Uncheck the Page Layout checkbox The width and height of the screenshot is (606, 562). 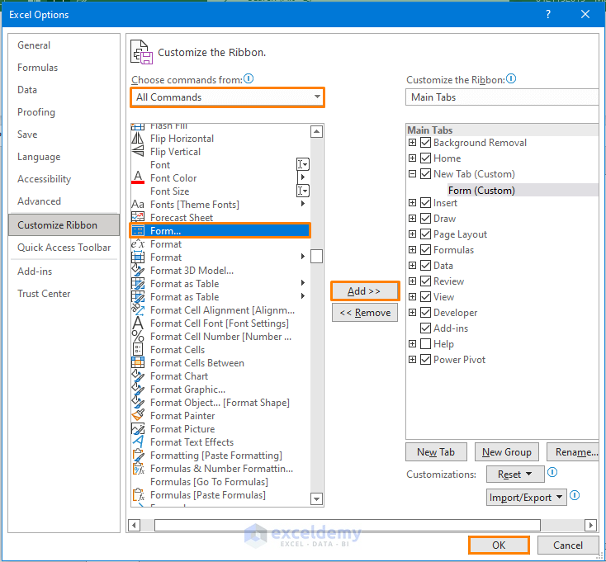coord(425,234)
